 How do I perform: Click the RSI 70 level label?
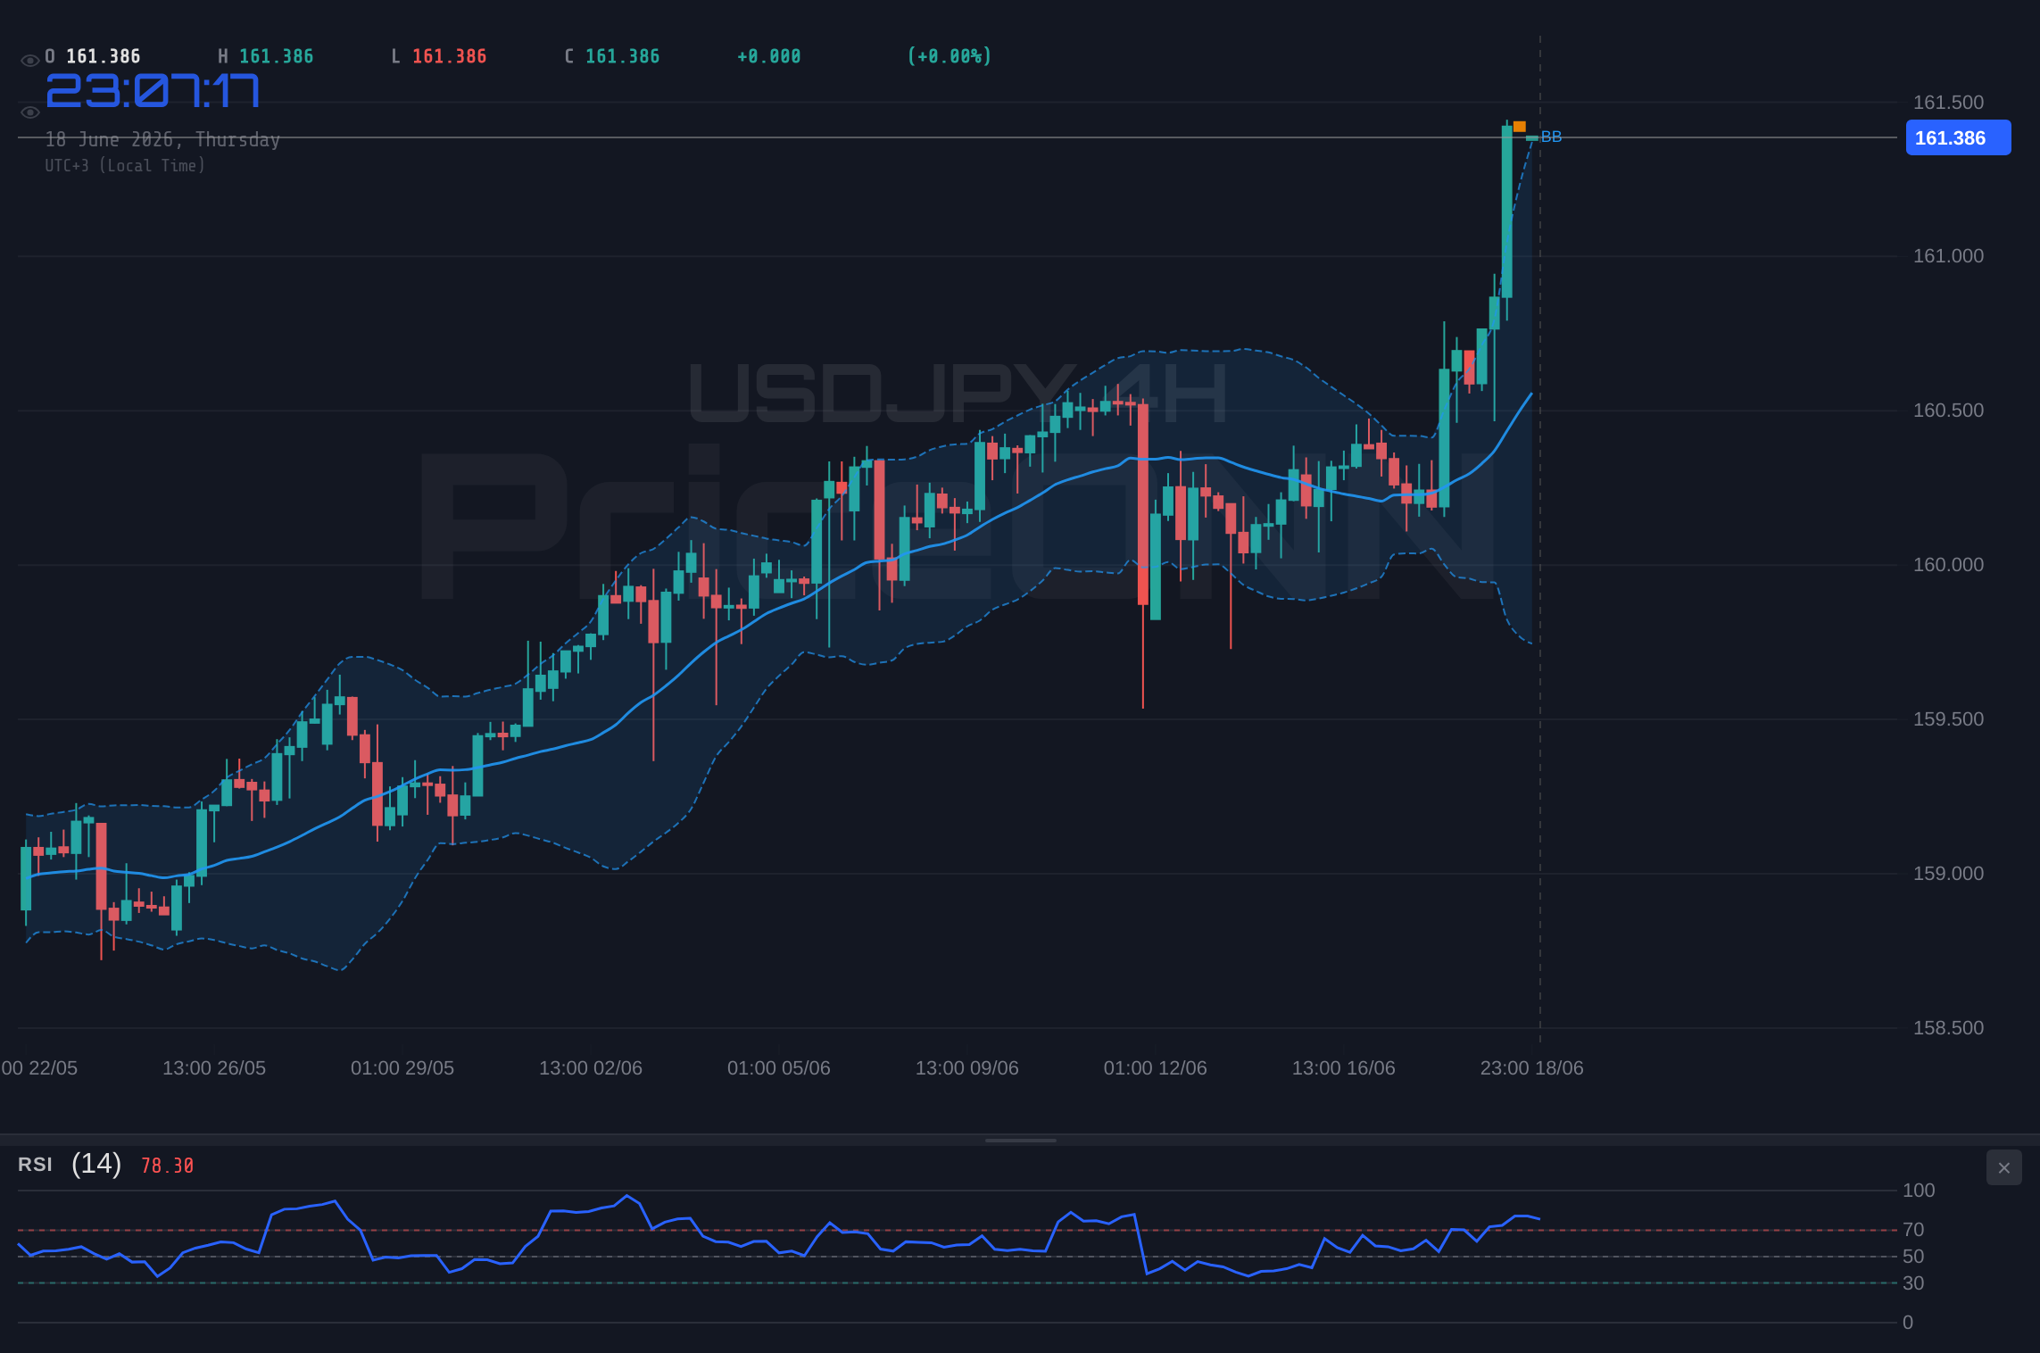1913,1230
